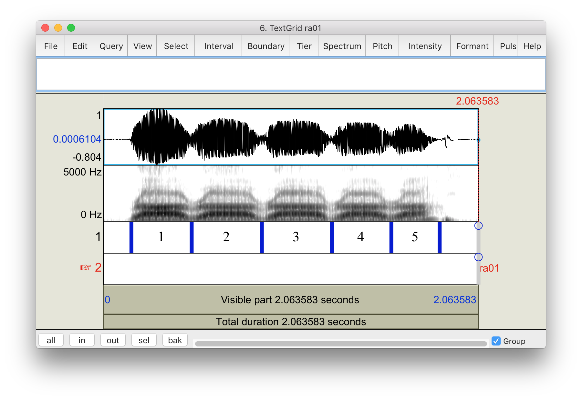Click the boundary between intervals 3 and 4

coord(332,237)
